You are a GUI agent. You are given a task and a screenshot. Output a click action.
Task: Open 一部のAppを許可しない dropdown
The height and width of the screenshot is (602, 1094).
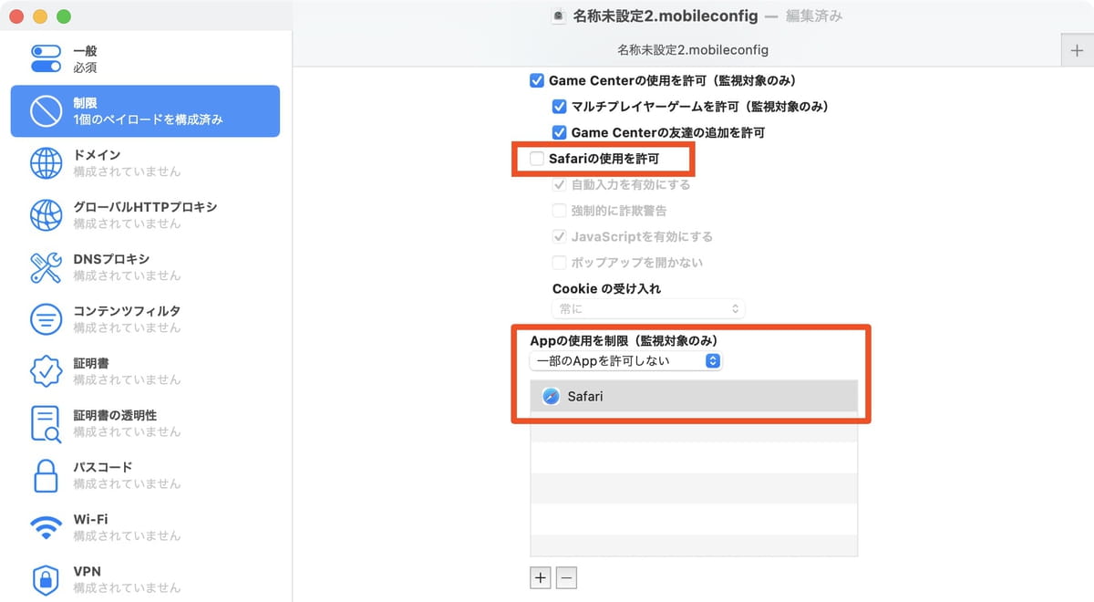[625, 361]
